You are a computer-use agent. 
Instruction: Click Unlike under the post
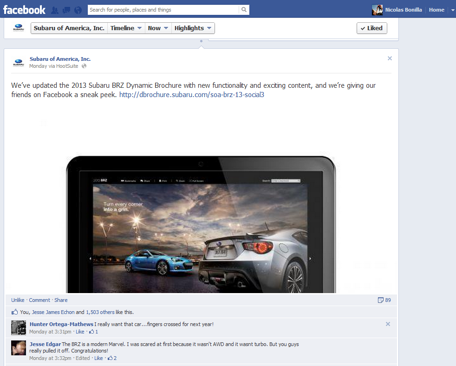pyautogui.click(x=18, y=300)
